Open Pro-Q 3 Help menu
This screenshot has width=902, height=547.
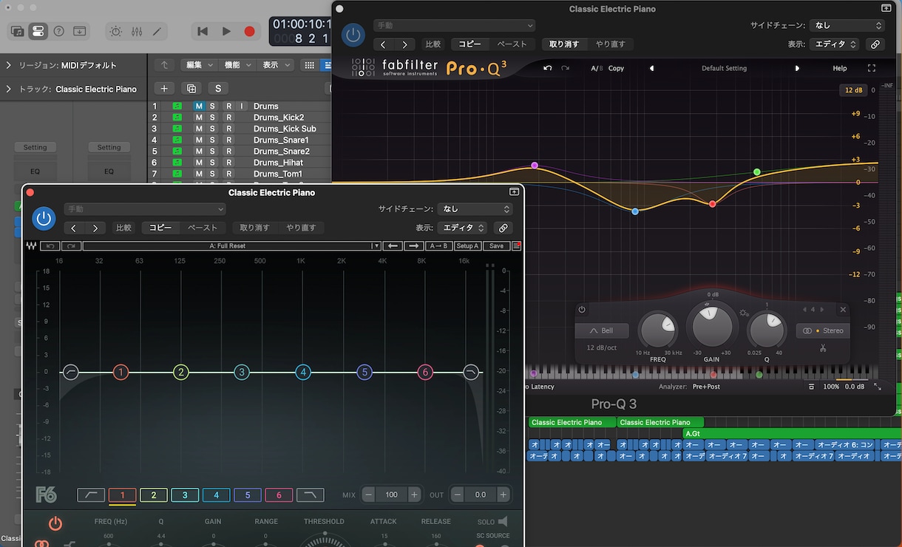(x=840, y=68)
